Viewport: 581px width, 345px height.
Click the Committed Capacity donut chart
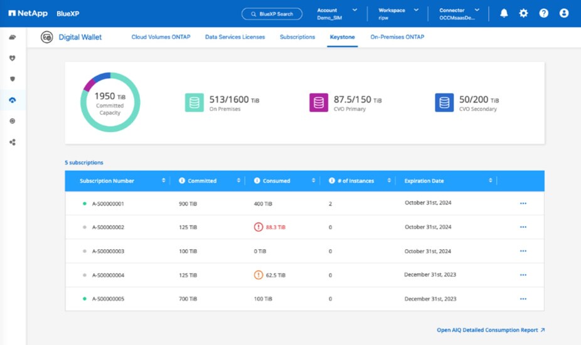tap(110, 102)
